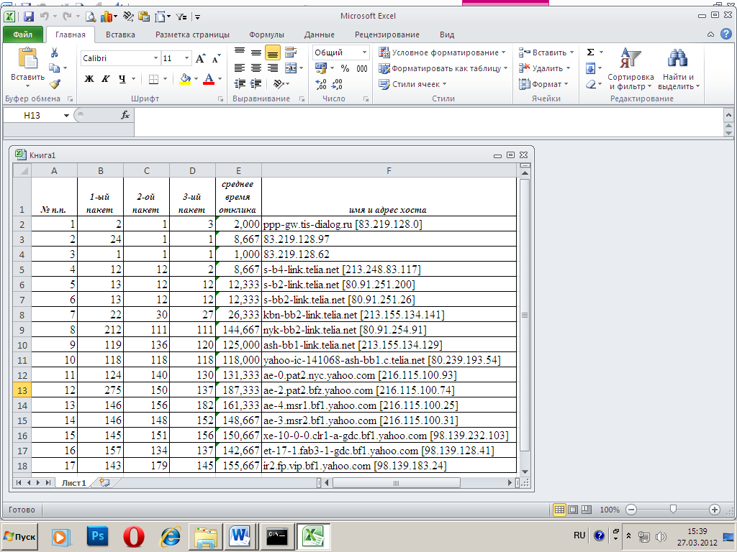Click the accounting currency format icon
Image resolution: width=737 pixels, height=552 pixels.
tap(321, 68)
